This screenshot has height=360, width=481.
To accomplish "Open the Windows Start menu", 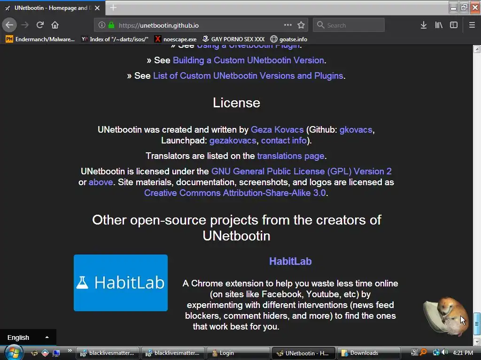I will click(13, 353).
